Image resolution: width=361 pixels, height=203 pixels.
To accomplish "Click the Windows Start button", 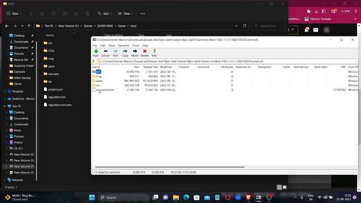I will pos(92,197).
